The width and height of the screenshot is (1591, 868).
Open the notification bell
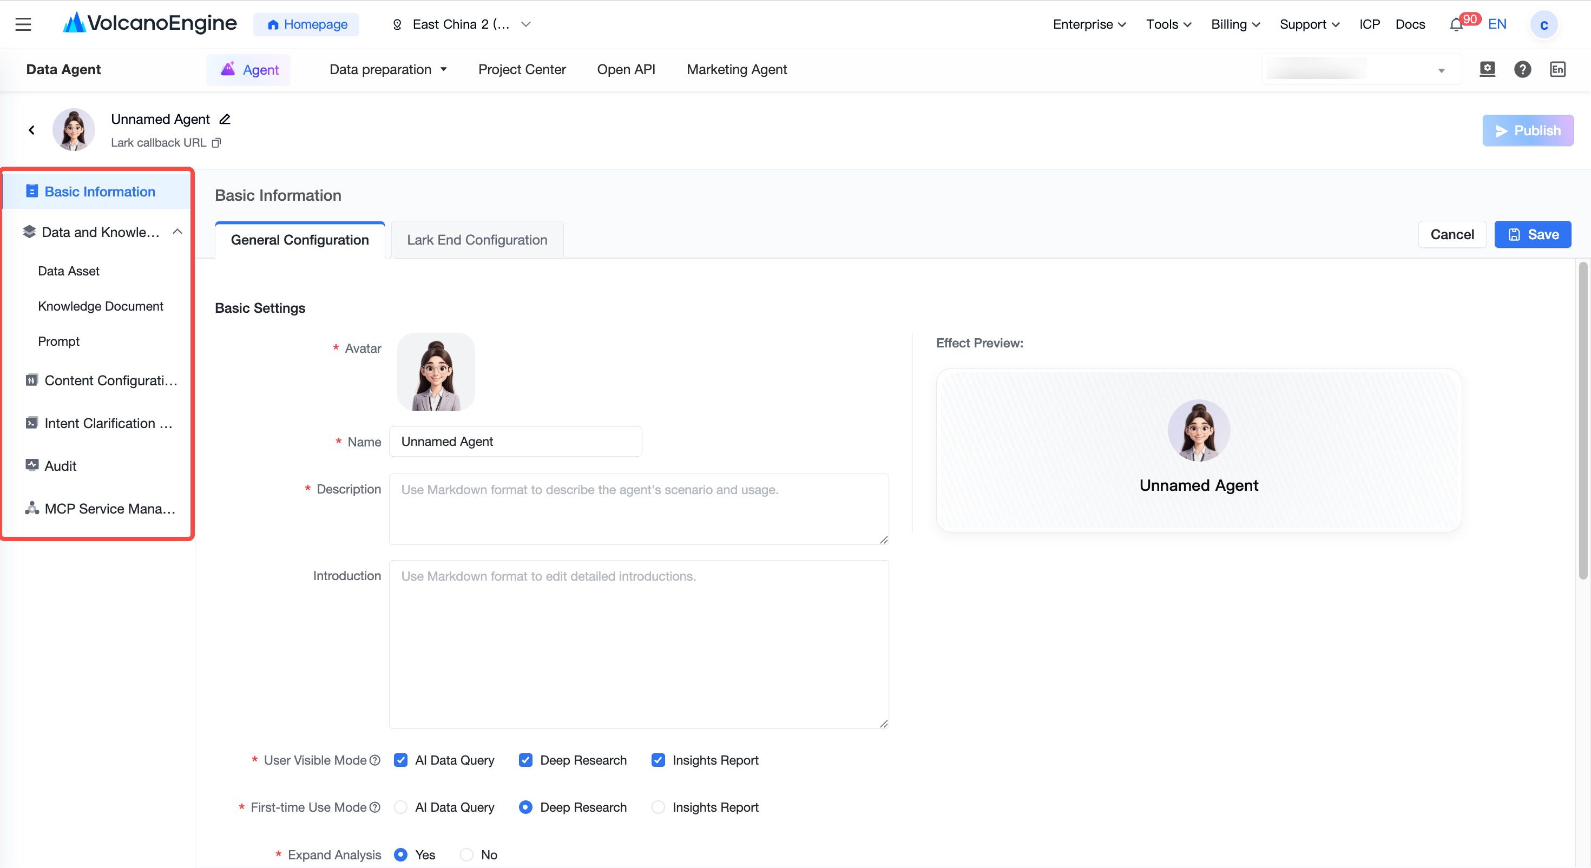pos(1456,25)
